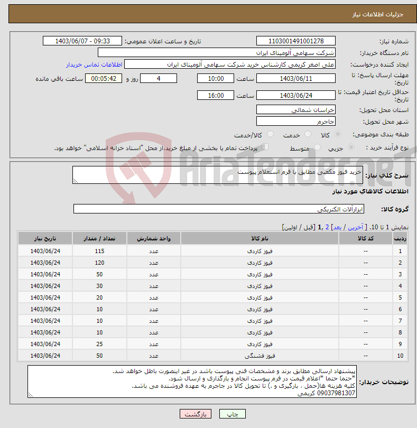The image size is (417, 428).
Task: Click فیوز کاردی in row 3
Action: [260, 274]
